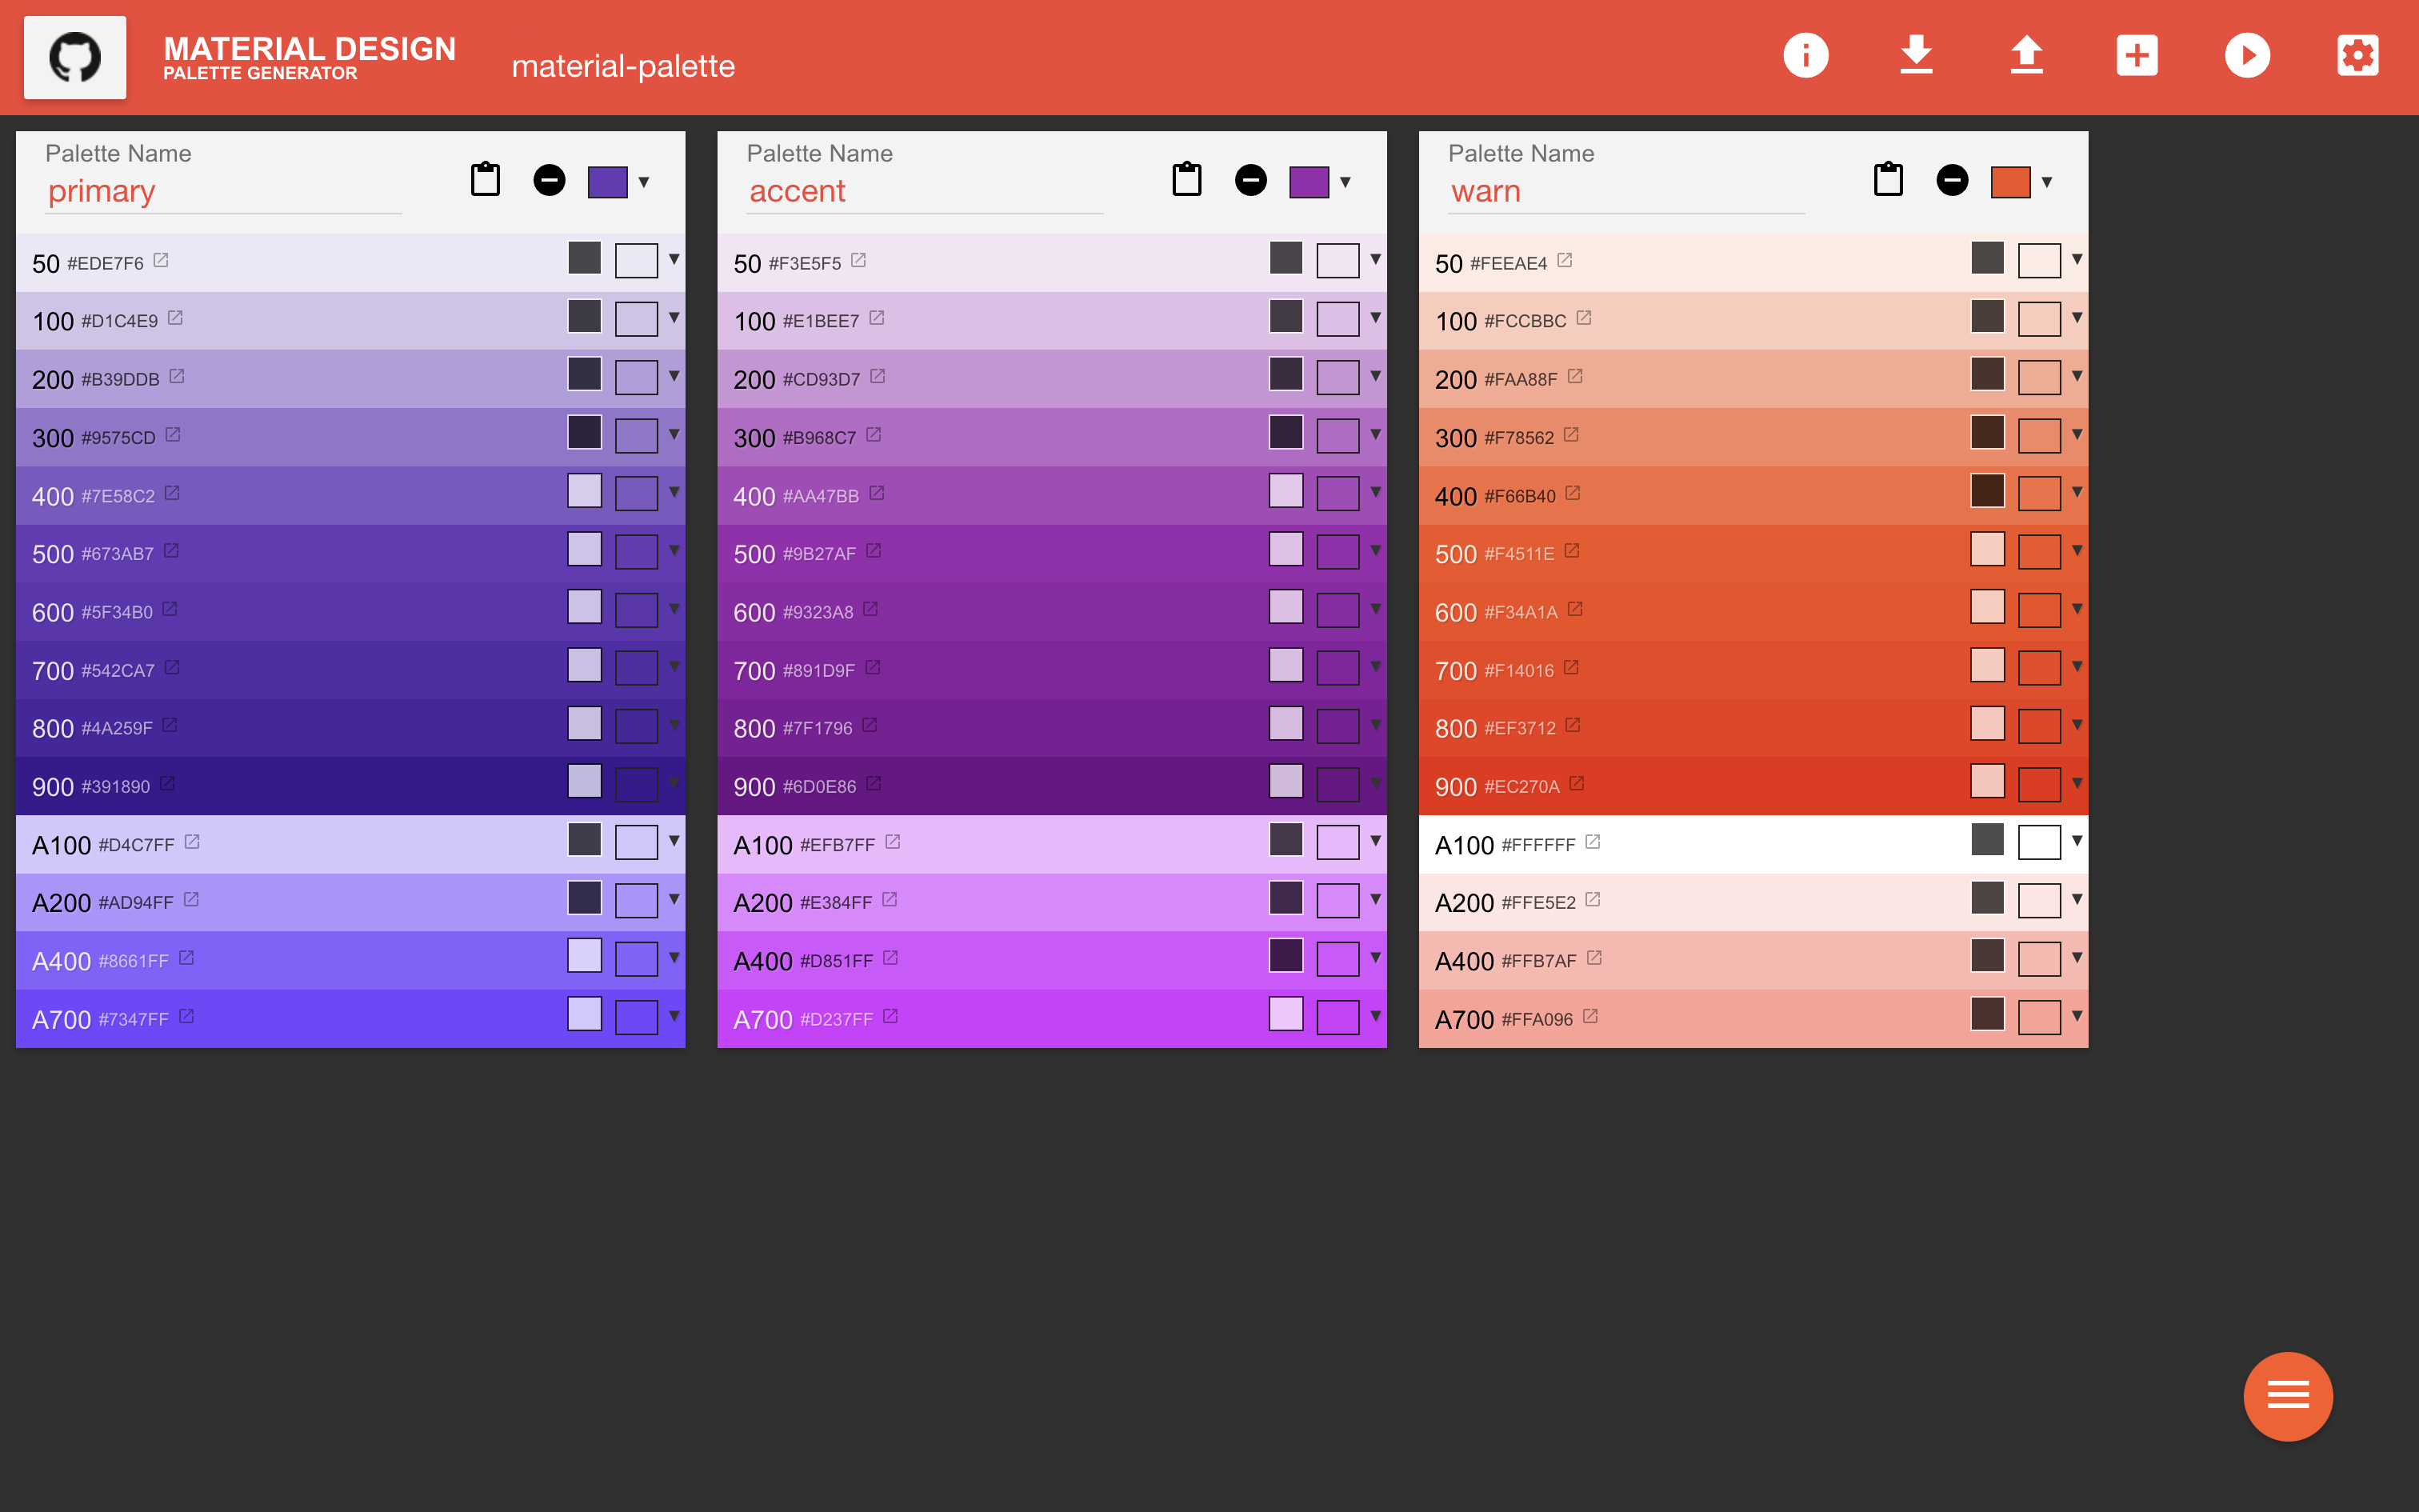2419x1512 pixels.
Task: Open dropdown arrow on accent 300 row
Action: click(1375, 434)
